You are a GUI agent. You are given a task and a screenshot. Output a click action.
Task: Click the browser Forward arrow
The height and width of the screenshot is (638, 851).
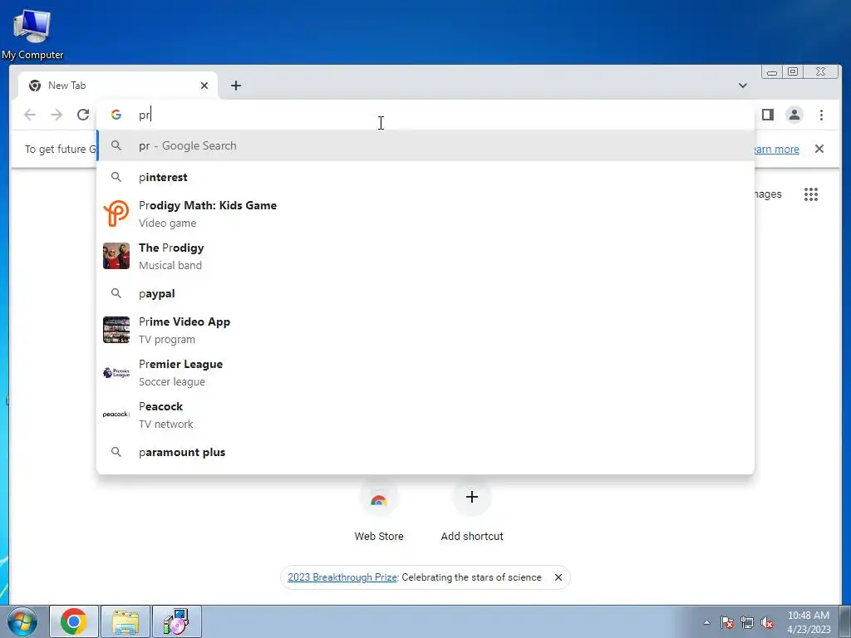pos(57,115)
